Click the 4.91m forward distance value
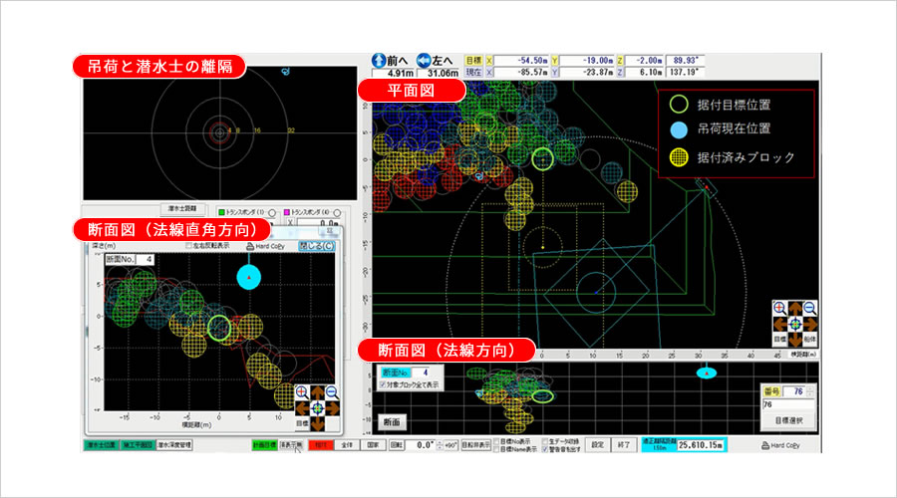The width and height of the screenshot is (897, 498). point(393,73)
